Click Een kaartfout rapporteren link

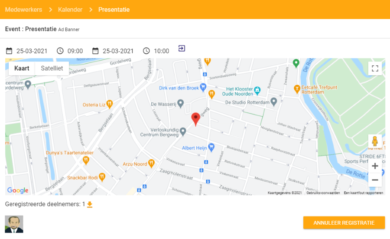coord(364,193)
